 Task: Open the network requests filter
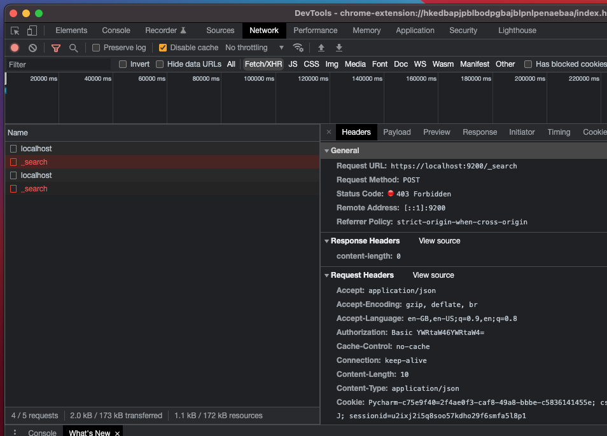point(56,47)
